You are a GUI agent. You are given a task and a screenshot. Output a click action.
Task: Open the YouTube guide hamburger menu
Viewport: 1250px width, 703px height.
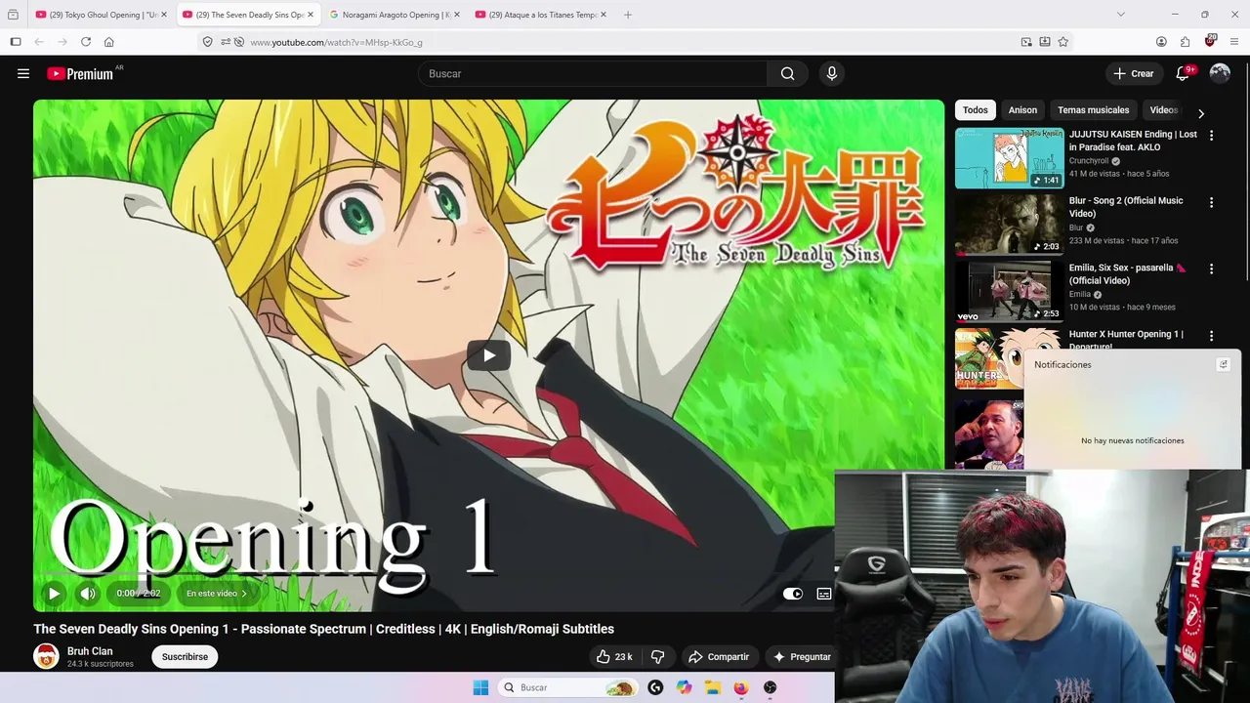[23, 73]
